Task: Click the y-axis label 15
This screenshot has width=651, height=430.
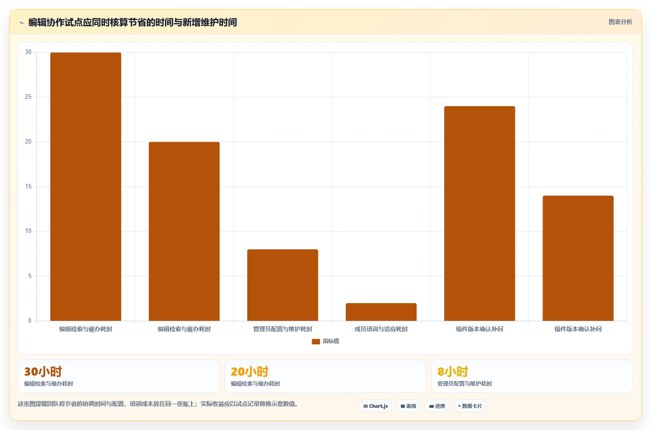Action: click(28, 187)
